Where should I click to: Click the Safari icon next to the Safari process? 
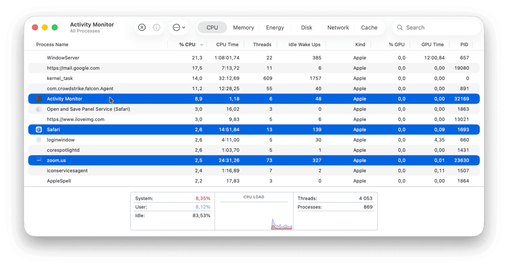38,129
